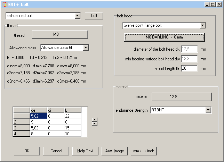This screenshot has width=224, height=162.
Task: Click the down arrow of table spinner
Action: (94, 123)
